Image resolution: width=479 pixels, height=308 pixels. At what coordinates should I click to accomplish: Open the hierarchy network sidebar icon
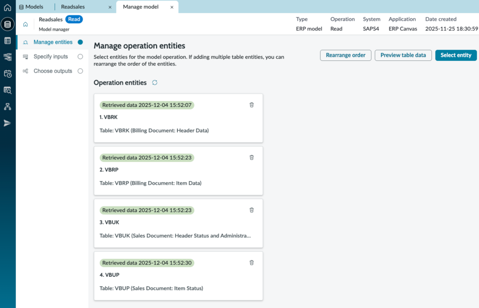click(7, 107)
